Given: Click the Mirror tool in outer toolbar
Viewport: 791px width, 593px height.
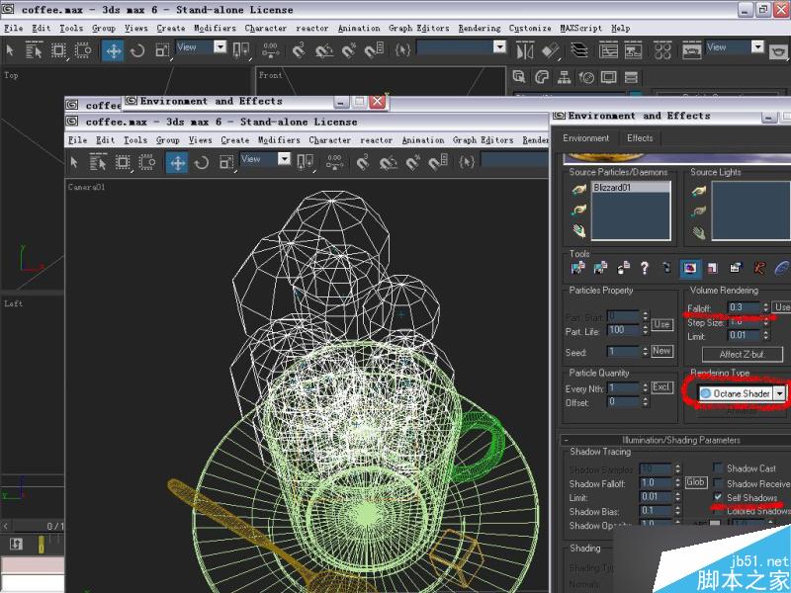Looking at the screenshot, I should [x=525, y=50].
